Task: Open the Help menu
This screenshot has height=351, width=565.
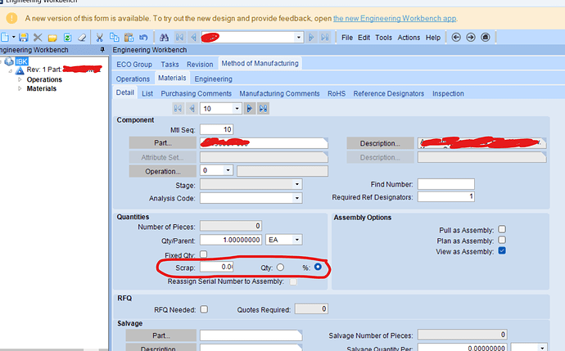Action: tap(433, 38)
